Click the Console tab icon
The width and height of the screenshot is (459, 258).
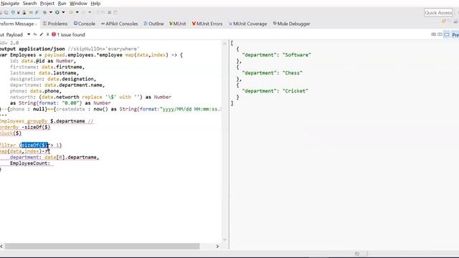pos(75,24)
